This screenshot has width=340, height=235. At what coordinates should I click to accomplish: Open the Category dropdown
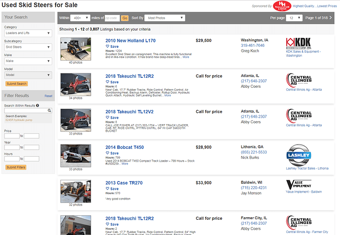click(28, 33)
